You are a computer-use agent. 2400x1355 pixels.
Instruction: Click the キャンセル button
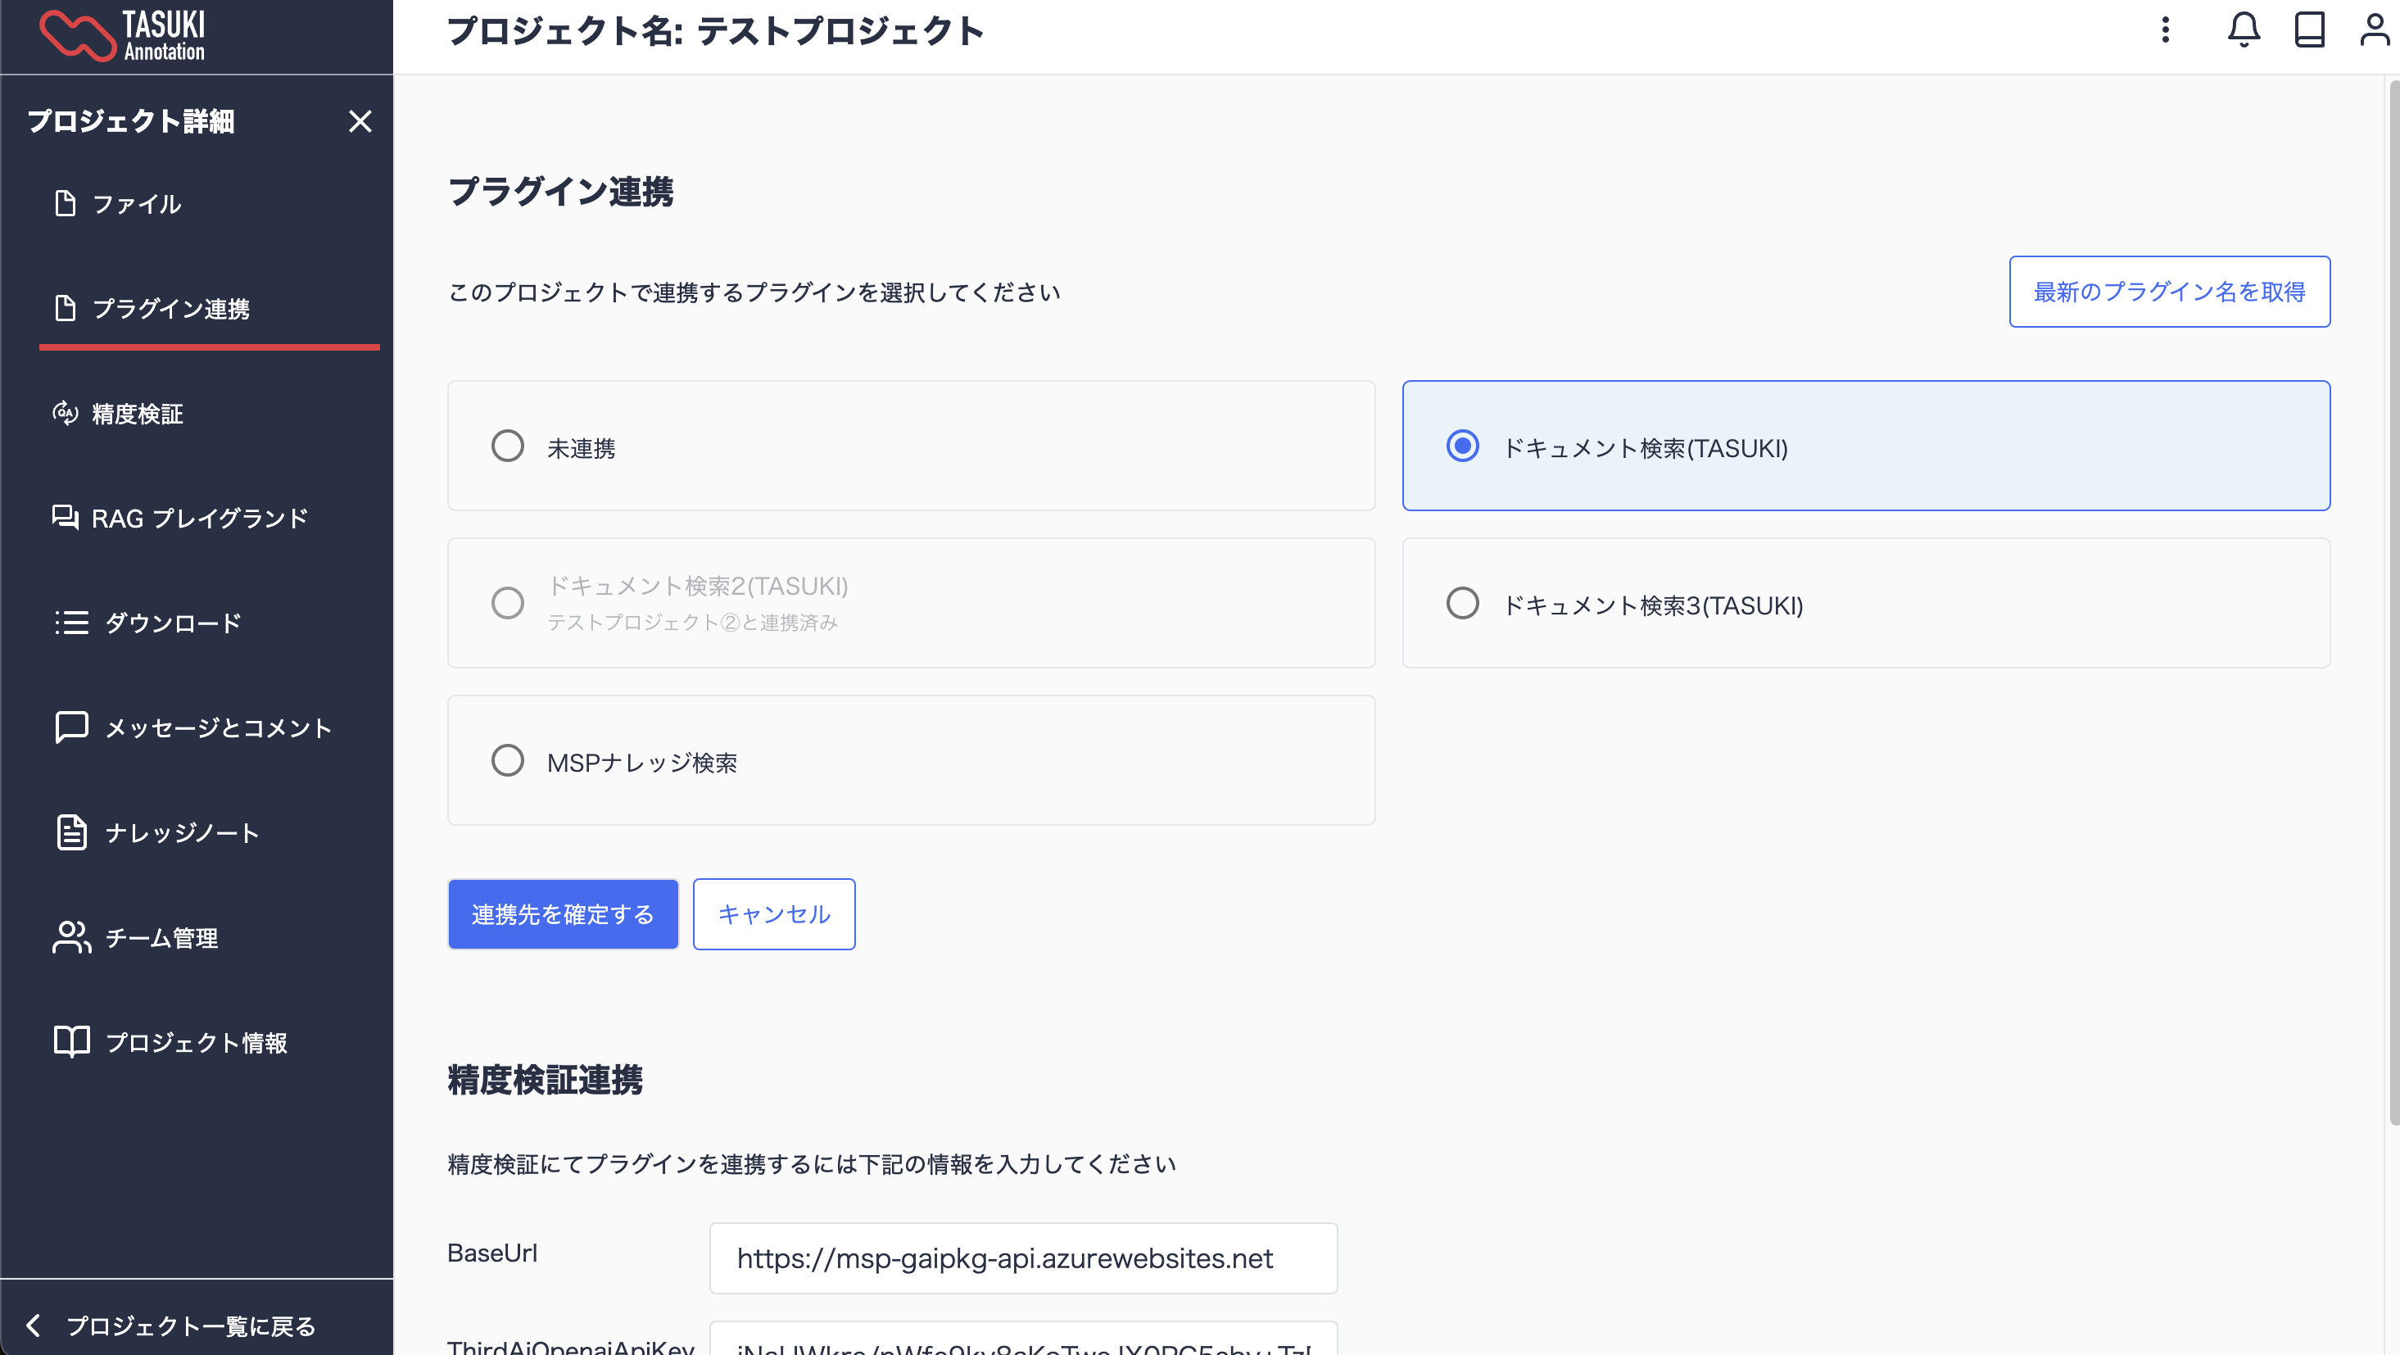pos(773,914)
